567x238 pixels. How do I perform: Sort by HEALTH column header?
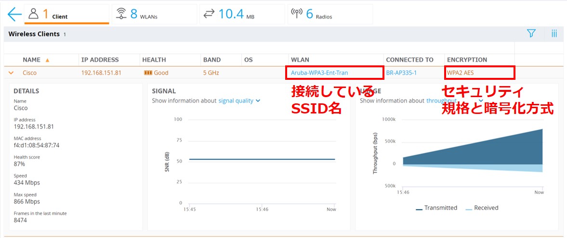pyautogui.click(x=154, y=60)
